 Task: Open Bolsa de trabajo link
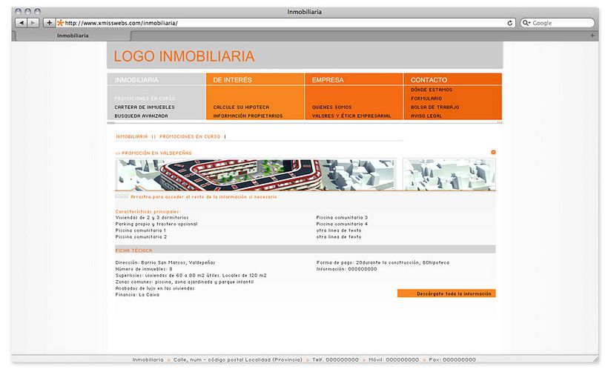[x=434, y=107]
